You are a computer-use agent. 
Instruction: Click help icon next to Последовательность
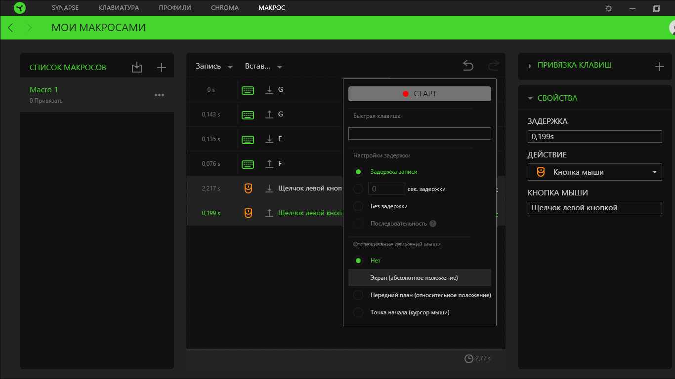click(x=433, y=224)
